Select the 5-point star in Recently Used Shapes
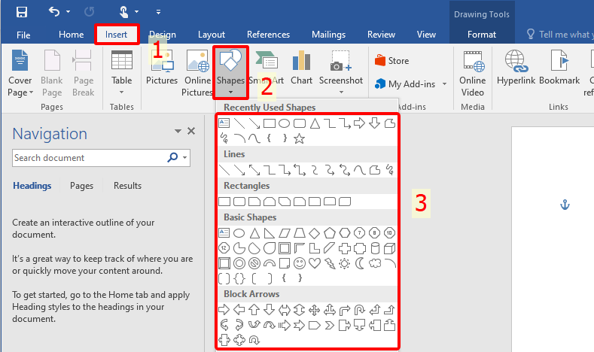The width and height of the screenshot is (594, 352). tap(299, 138)
